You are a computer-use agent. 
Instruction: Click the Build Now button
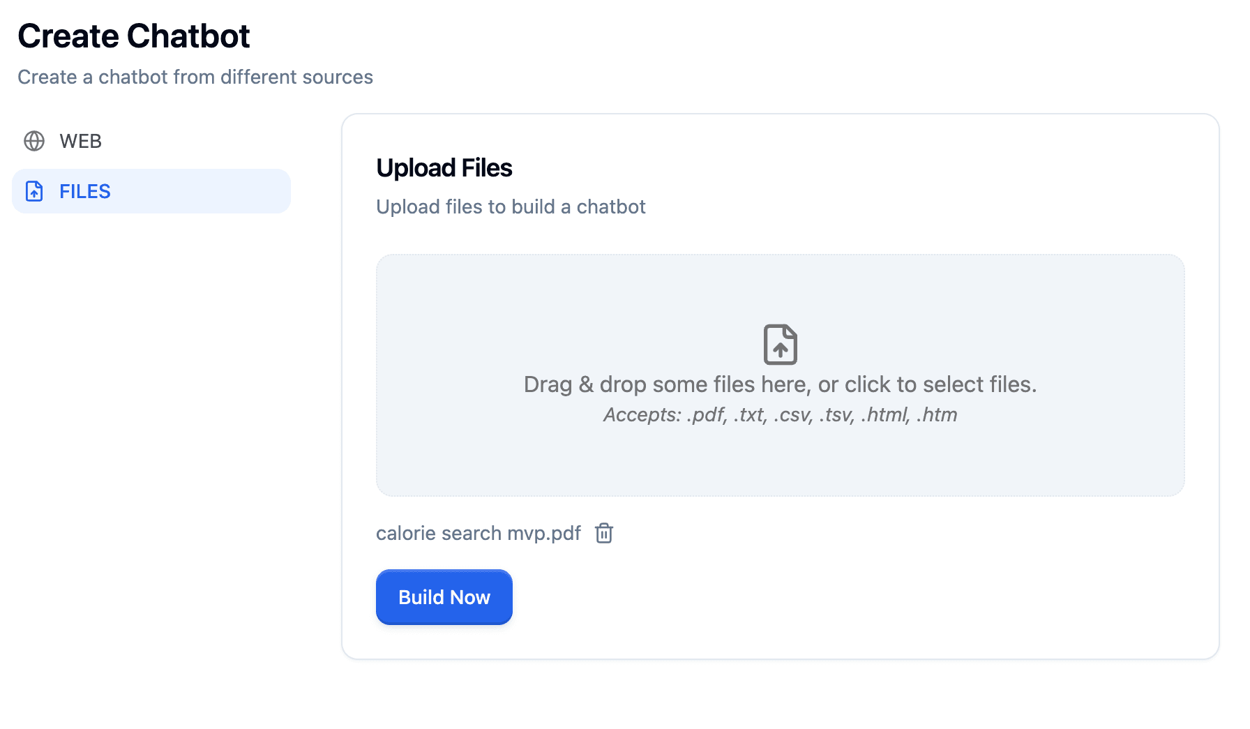coord(444,597)
